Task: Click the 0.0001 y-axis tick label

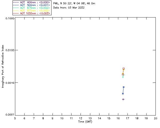Action: (x=10, y=114)
